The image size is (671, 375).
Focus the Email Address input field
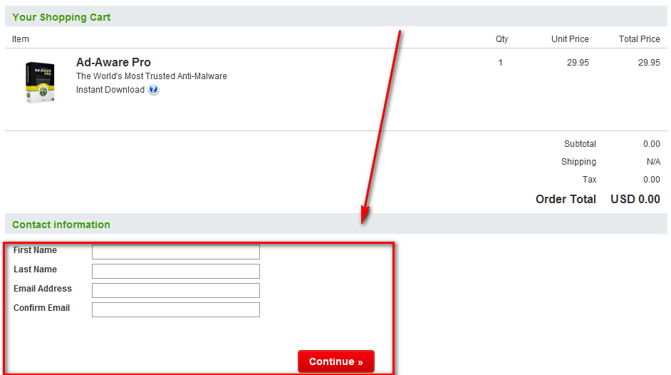tap(176, 290)
